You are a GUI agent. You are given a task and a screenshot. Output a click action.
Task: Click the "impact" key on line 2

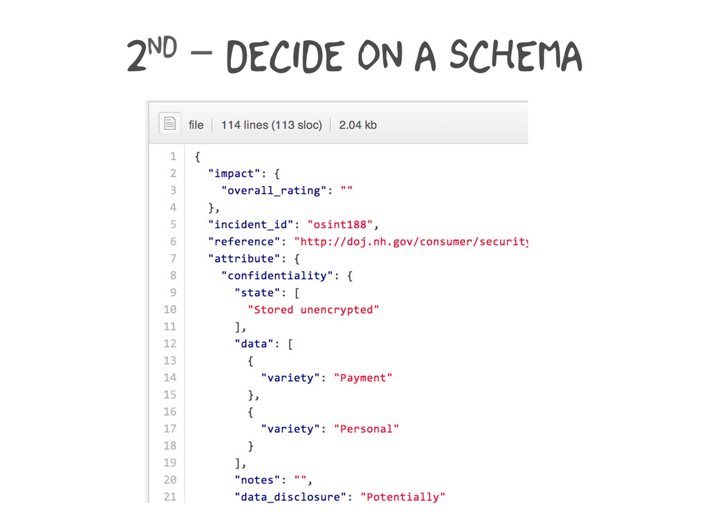coord(234,174)
